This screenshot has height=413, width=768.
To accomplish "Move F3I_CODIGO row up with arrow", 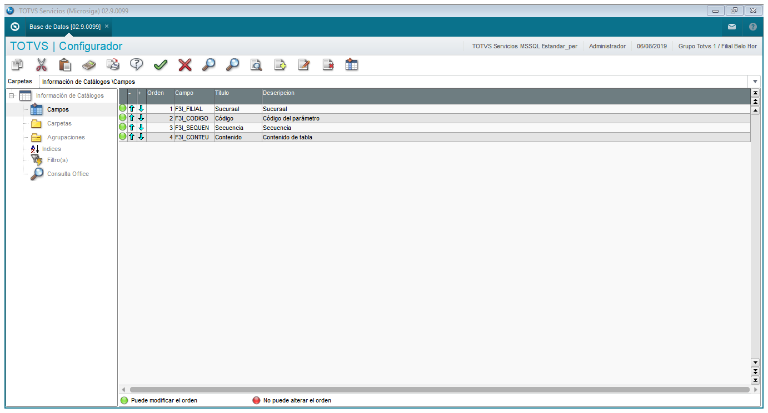I will point(132,118).
